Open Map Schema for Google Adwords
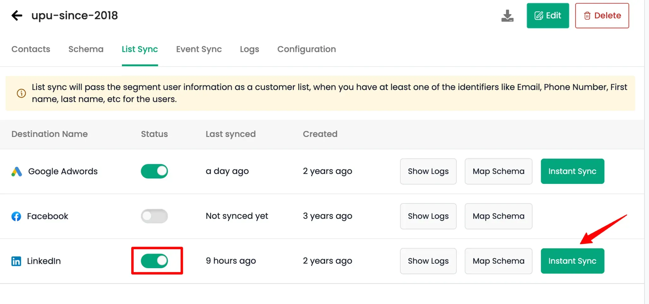The height and width of the screenshot is (304, 649). (498, 171)
